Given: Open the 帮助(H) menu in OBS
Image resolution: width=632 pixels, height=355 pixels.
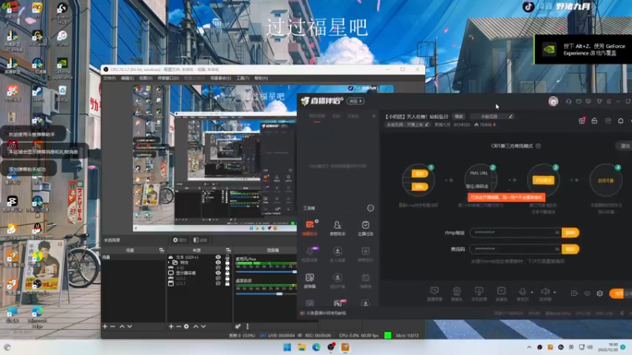Looking at the screenshot, I should tap(261, 78).
